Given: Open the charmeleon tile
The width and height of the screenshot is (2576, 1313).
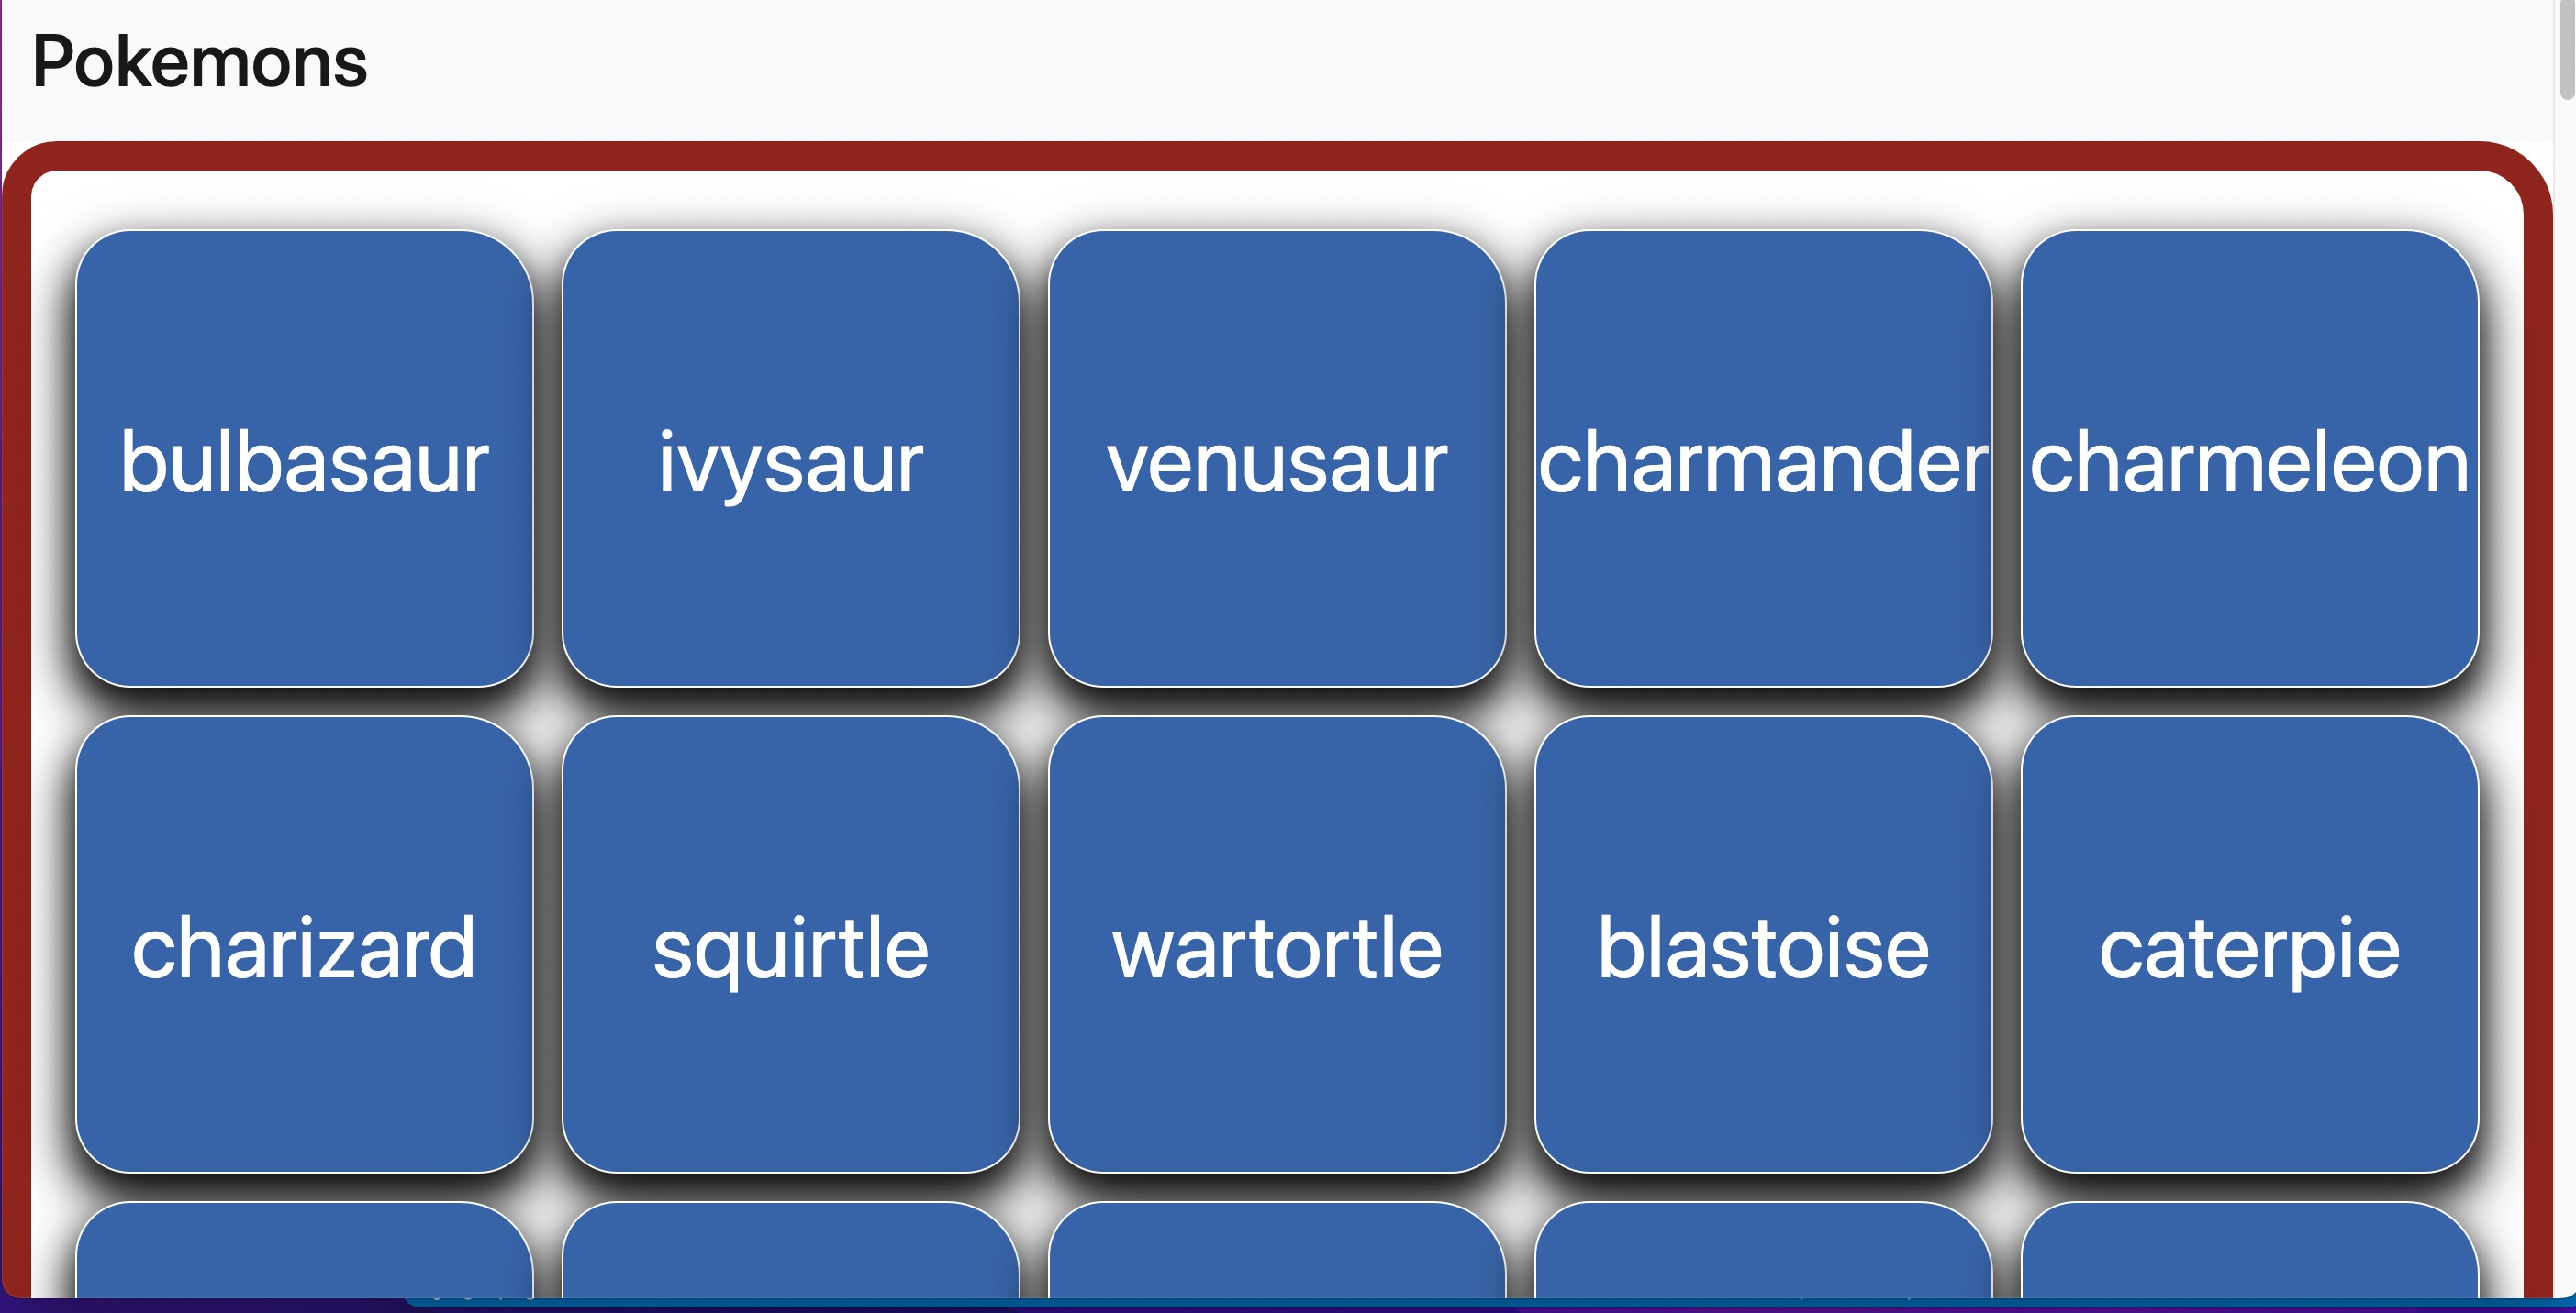Looking at the screenshot, I should [2250, 458].
